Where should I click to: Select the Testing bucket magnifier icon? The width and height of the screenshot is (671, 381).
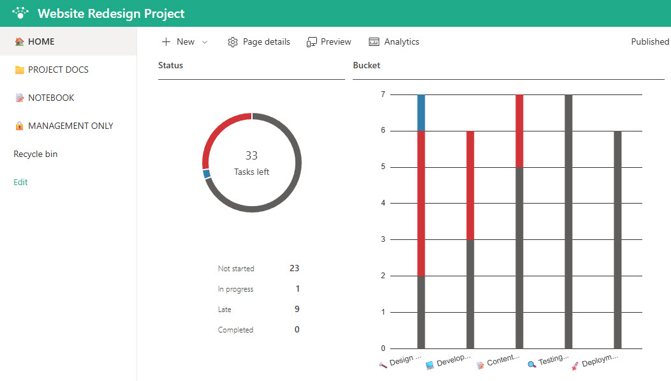(531, 362)
